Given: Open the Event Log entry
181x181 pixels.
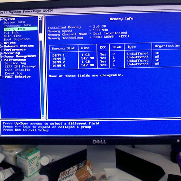Looking at the screenshot, I should tap(14, 73).
